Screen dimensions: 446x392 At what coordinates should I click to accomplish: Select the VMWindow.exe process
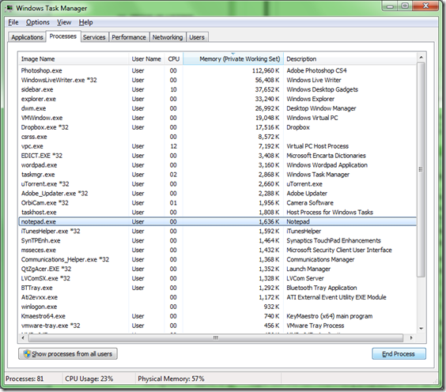click(217, 118)
